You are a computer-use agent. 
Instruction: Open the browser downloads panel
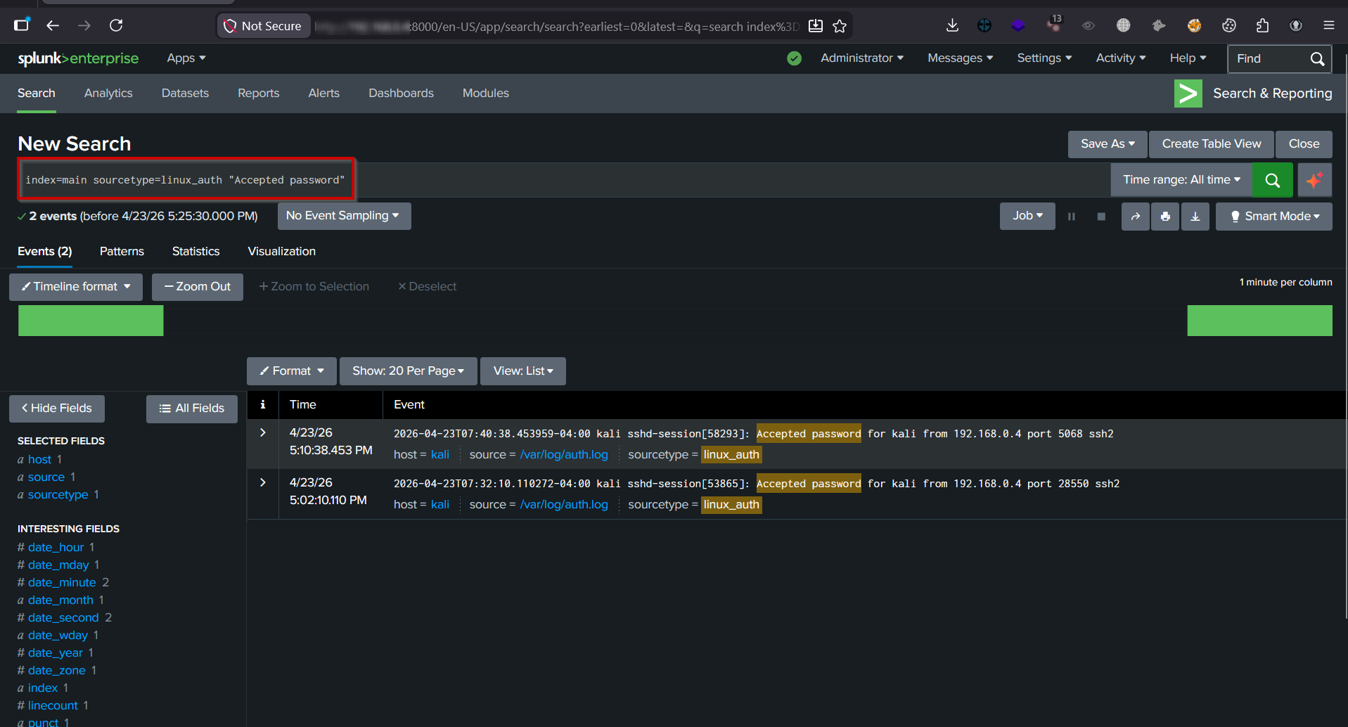click(x=952, y=25)
